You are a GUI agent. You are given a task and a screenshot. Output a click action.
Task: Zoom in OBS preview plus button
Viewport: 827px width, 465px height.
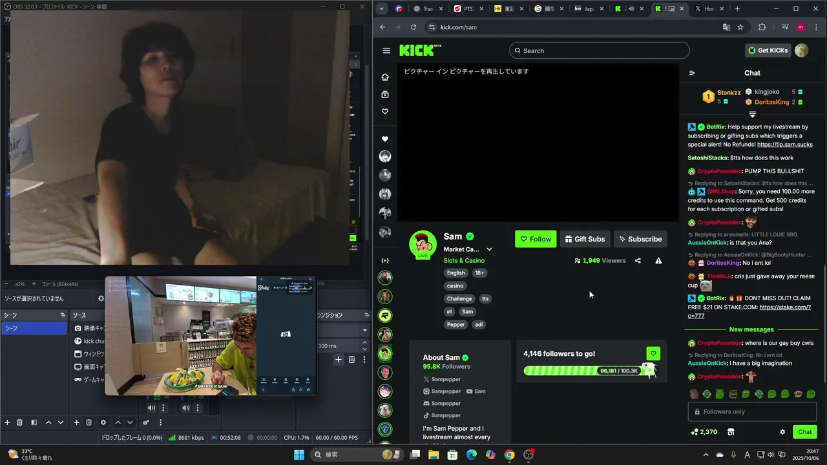coord(33,284)
